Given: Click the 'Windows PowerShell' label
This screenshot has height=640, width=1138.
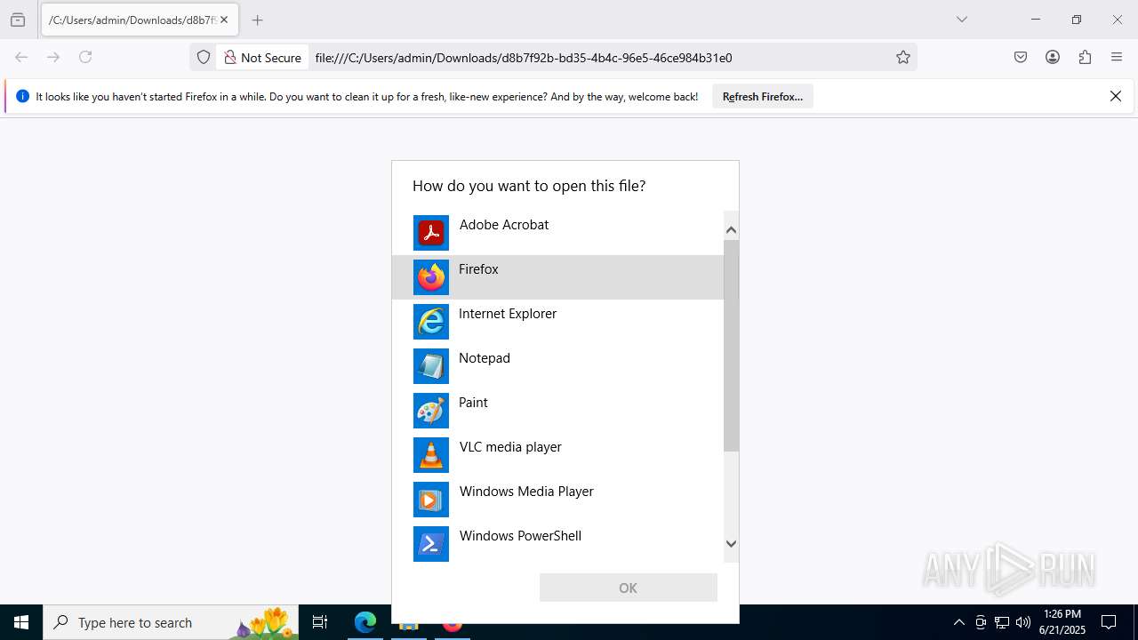Looking at the screenshot, I should [520, 536].
